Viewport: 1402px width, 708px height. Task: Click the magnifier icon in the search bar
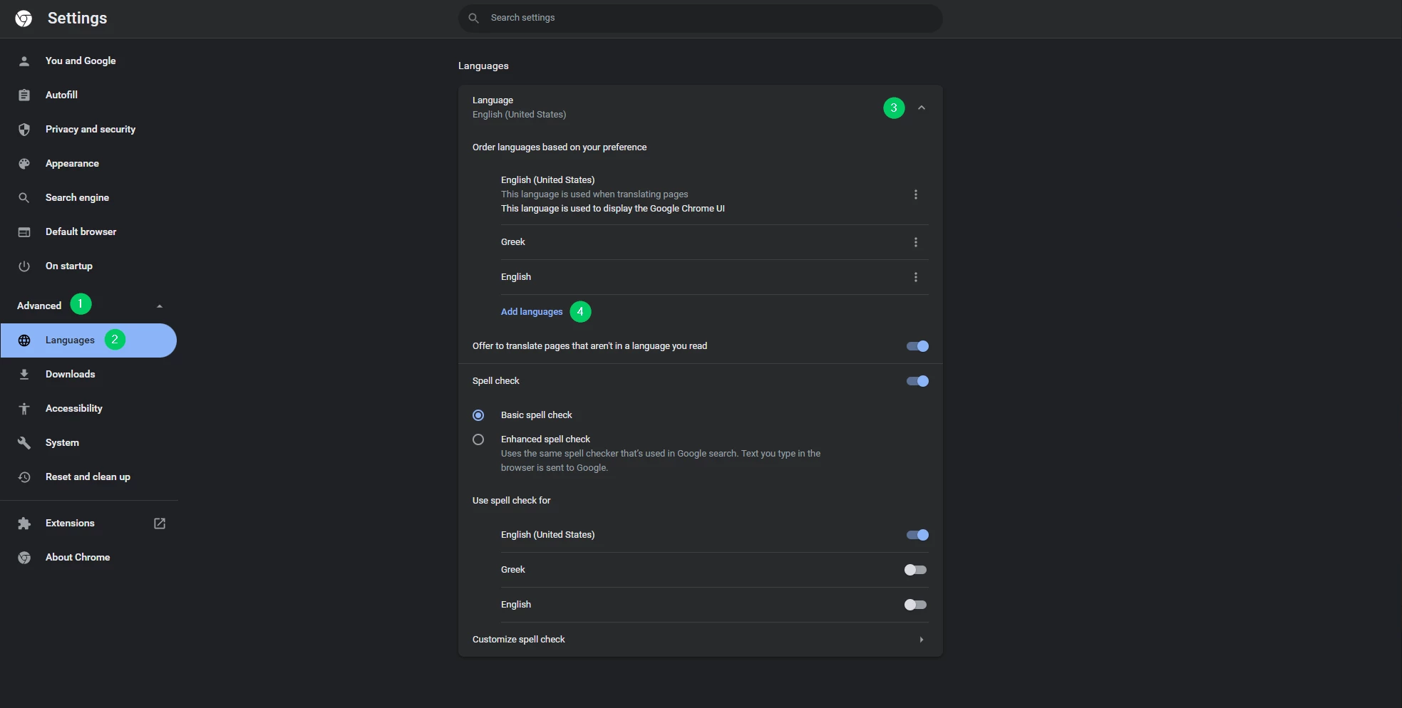(473, 18)
